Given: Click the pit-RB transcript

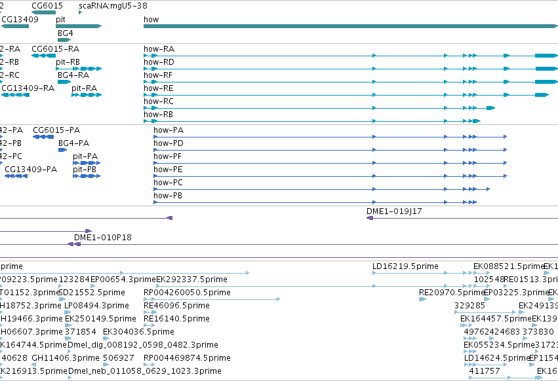Looking at the screenshot, I should click(x=79, y=69).
